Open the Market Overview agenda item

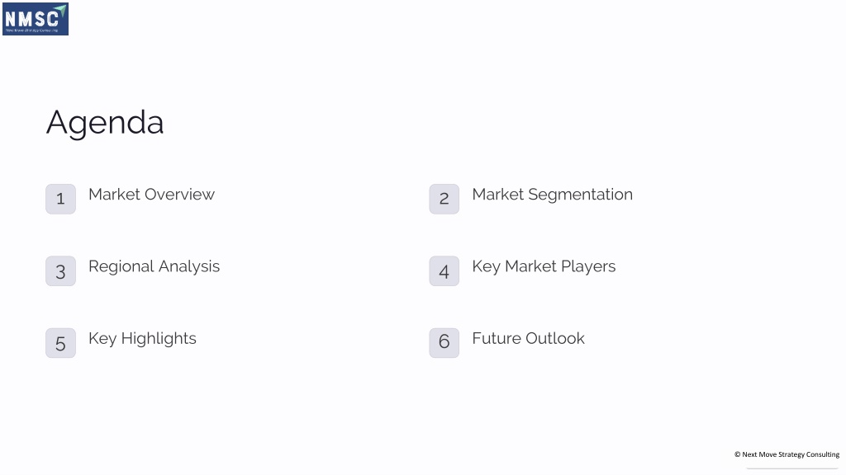[x=152, y=195]
